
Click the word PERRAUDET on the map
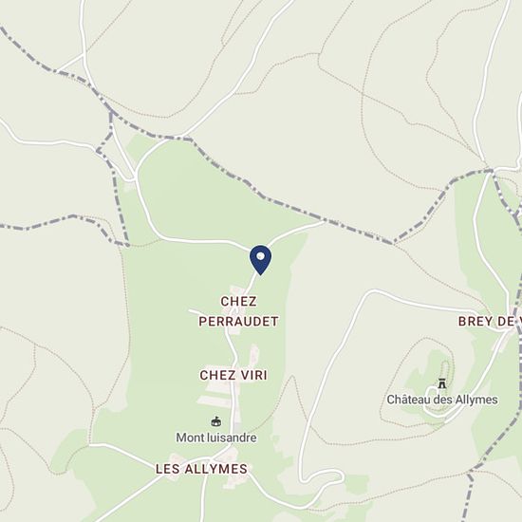(x=238, y=322)
